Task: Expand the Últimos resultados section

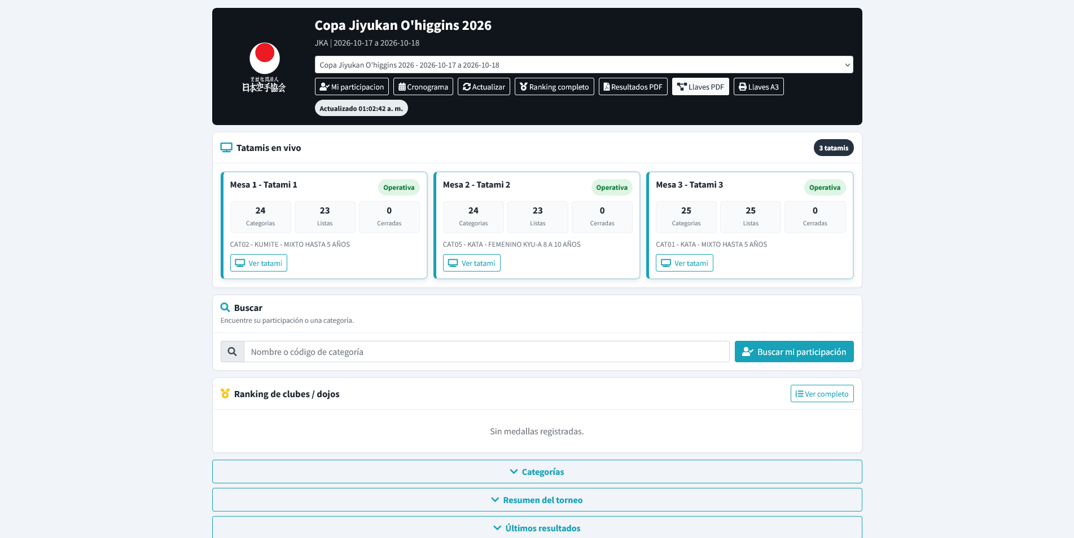Action: 537,527
